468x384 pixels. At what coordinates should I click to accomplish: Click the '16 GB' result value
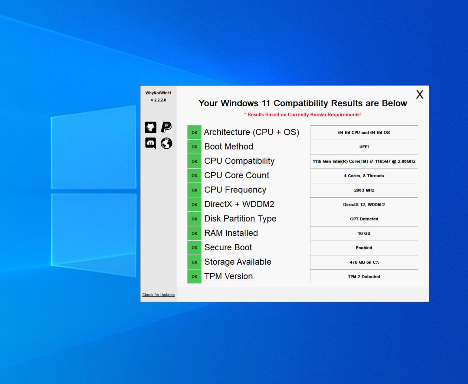tap(364, 233)
